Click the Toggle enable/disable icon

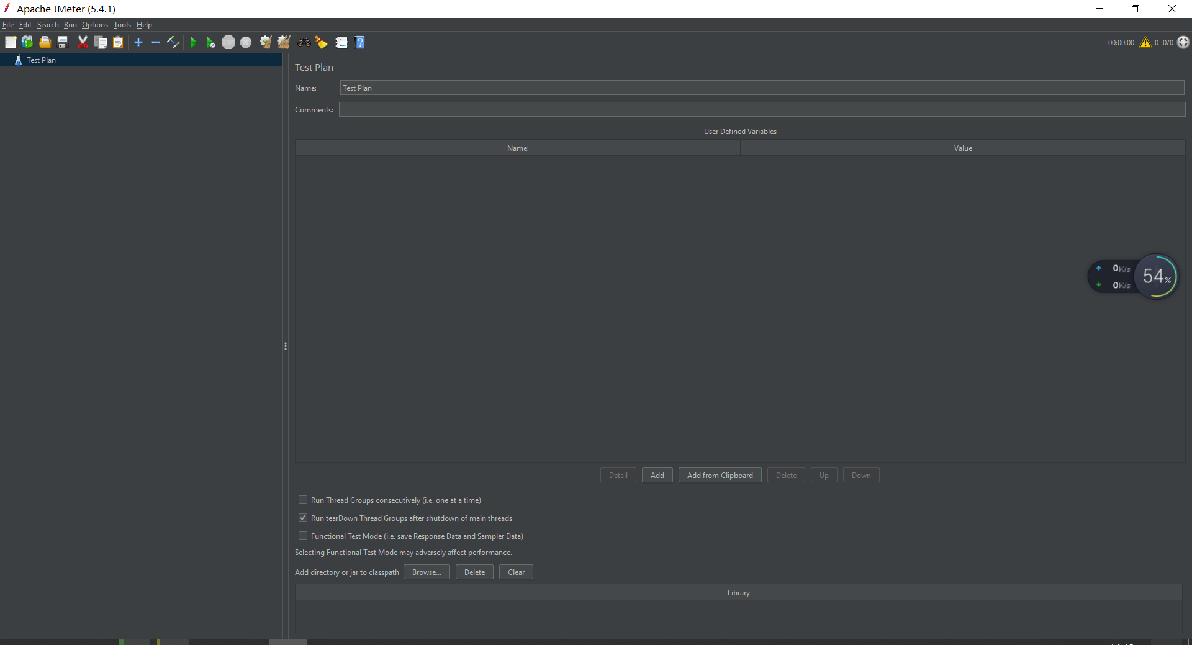173,42
